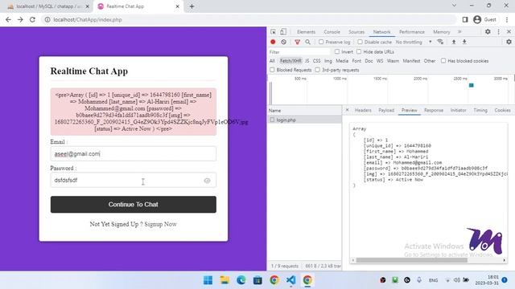515x289 pixels.
Task: Check the Invert filter checkbox
Action: [337, 51]
